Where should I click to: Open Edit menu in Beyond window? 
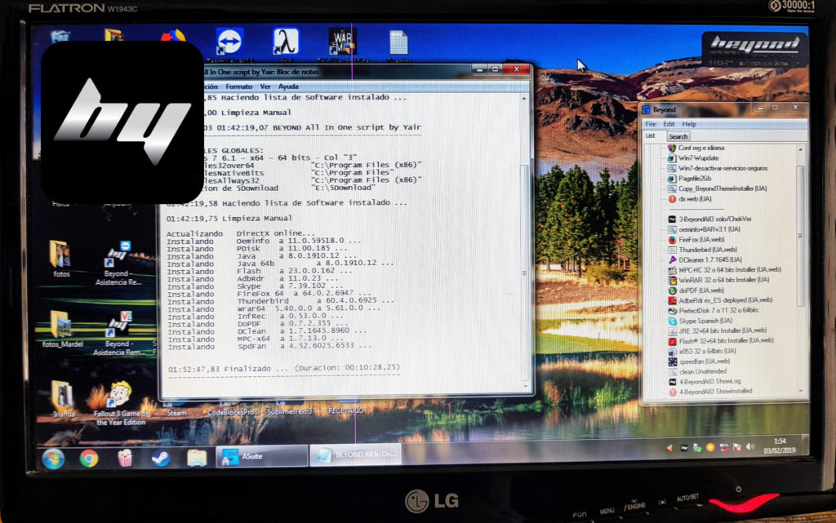coord(669,124)
